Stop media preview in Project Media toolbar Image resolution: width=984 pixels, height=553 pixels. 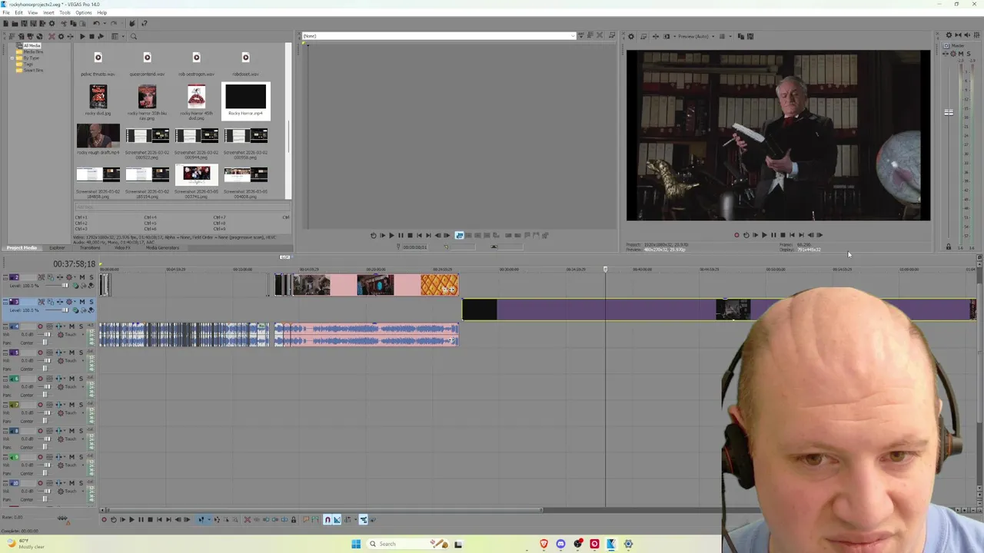click(x=91, y=36)
